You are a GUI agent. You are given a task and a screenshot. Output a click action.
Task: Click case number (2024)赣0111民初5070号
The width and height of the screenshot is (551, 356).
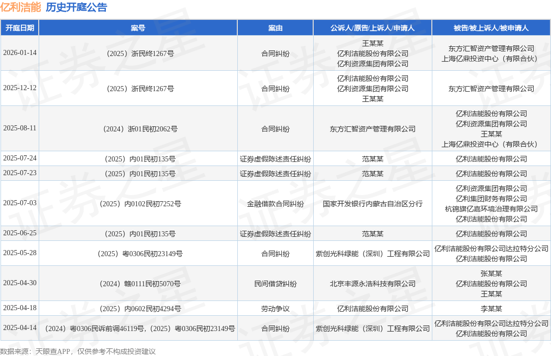point(140,284)
